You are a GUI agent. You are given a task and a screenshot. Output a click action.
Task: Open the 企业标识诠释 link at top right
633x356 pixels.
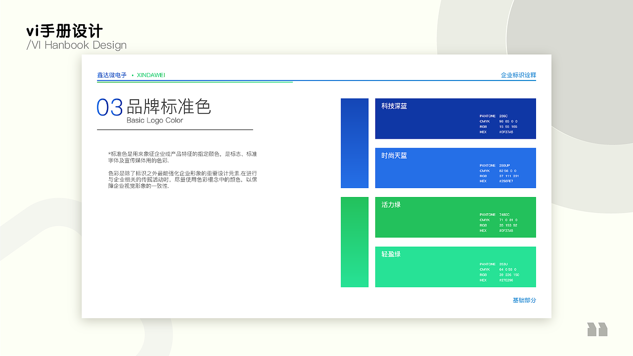point(518,76)
